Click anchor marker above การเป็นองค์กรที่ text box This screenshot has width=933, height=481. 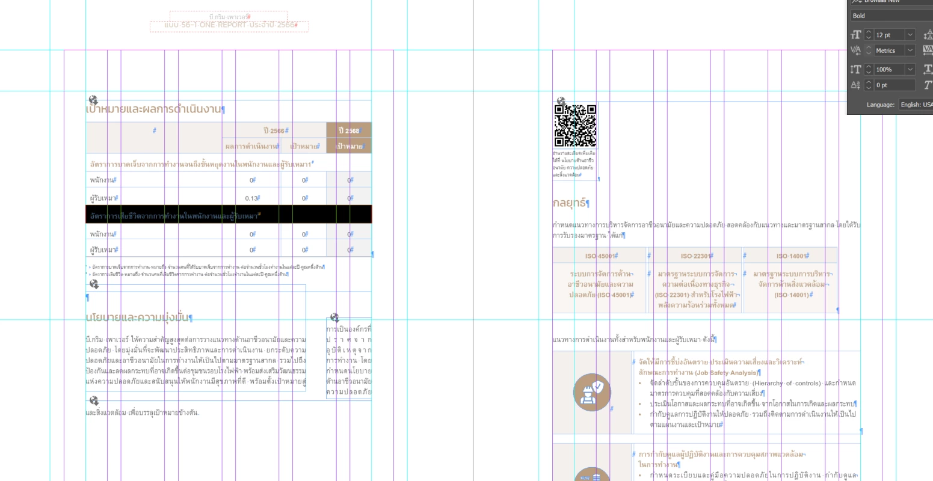(334, 317)
